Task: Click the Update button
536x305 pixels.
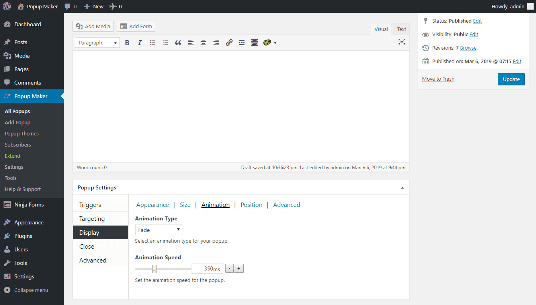Action: pyautogui.click(x=511, y=79)
